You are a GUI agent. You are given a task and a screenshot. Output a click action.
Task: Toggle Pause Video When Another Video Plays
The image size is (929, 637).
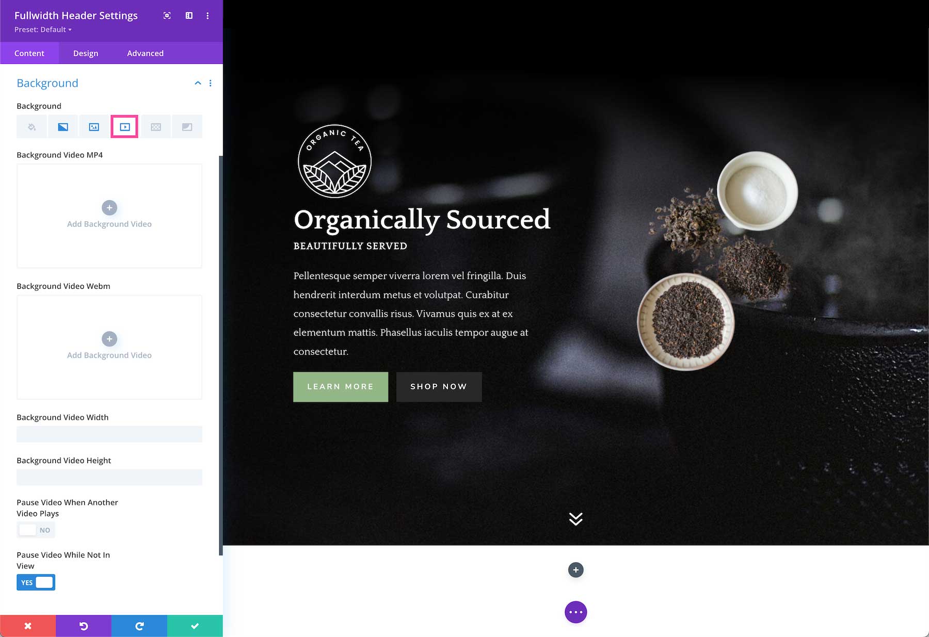tap(36, 530)
